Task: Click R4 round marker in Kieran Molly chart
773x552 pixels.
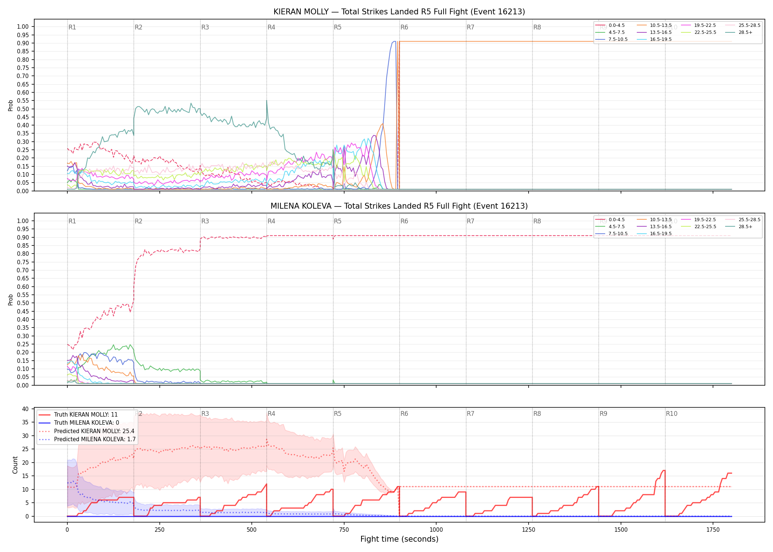Action: [271, 27]
